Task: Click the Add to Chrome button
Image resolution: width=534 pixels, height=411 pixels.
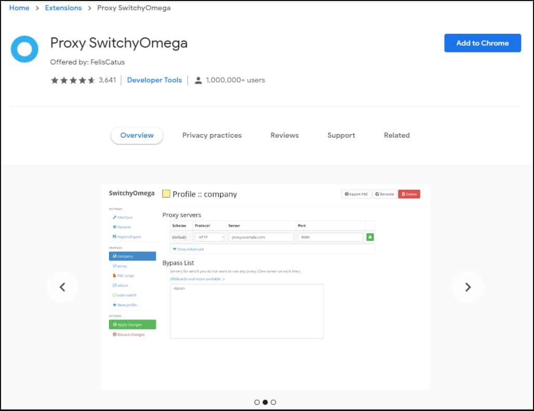Action: (x=482, y=43)
